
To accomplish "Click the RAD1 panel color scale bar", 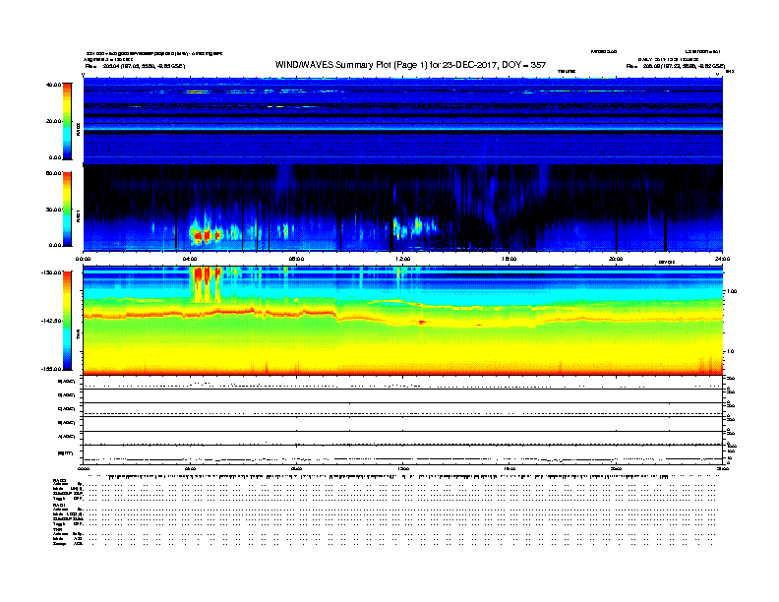I will pos(67,210).
